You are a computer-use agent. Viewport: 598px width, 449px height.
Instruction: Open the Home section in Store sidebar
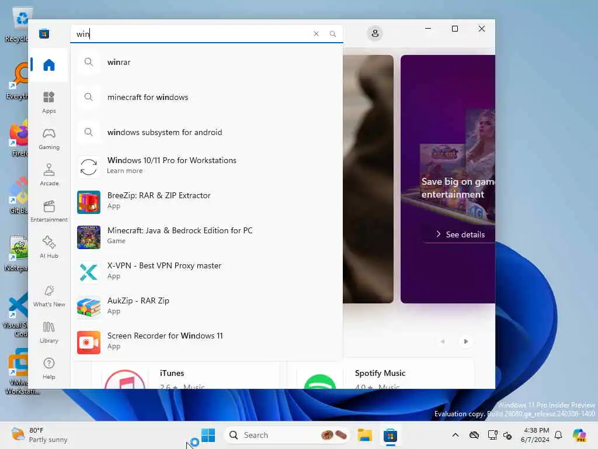tap(49, 65)
